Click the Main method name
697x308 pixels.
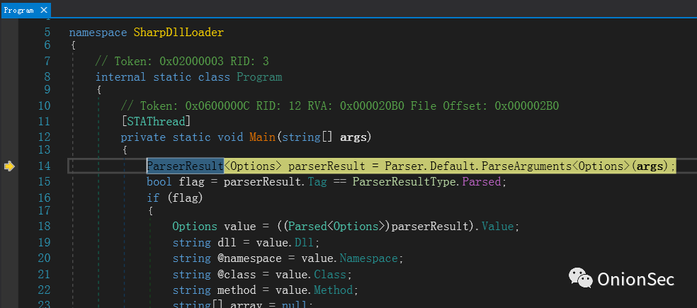[262, 137]
